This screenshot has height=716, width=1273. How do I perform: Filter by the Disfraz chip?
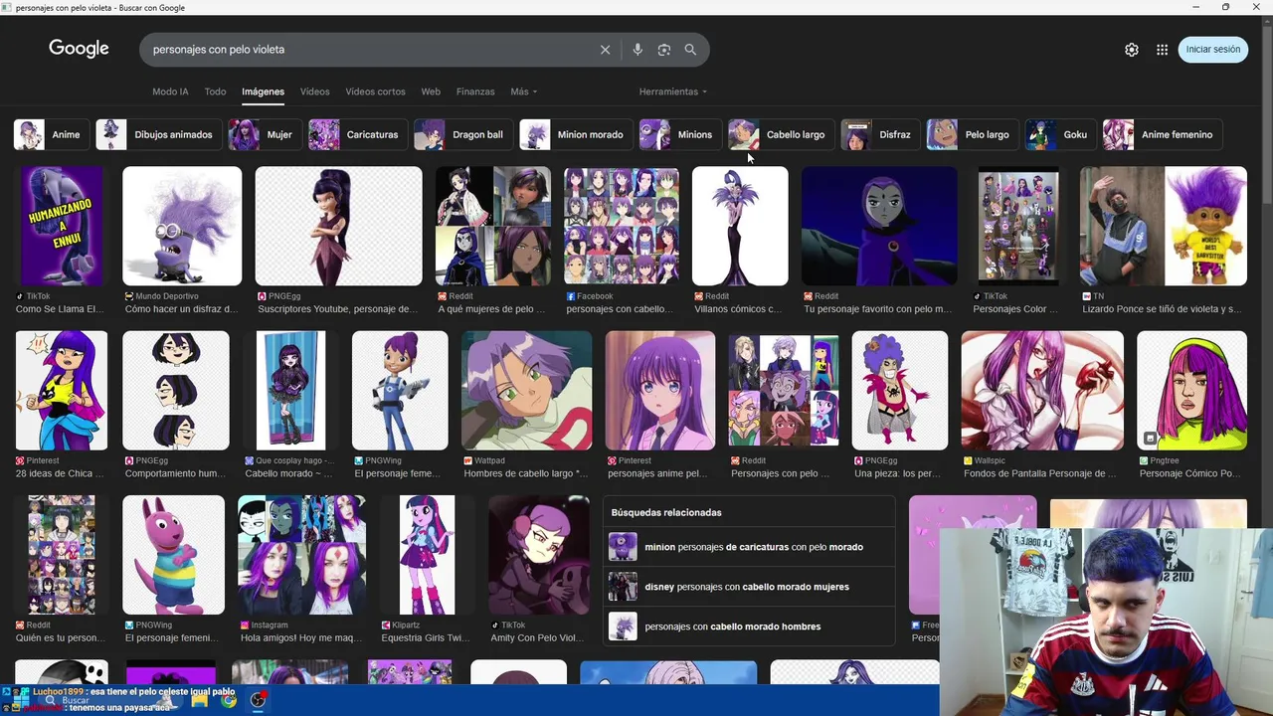pyautogui.click(x=880, y=134)
